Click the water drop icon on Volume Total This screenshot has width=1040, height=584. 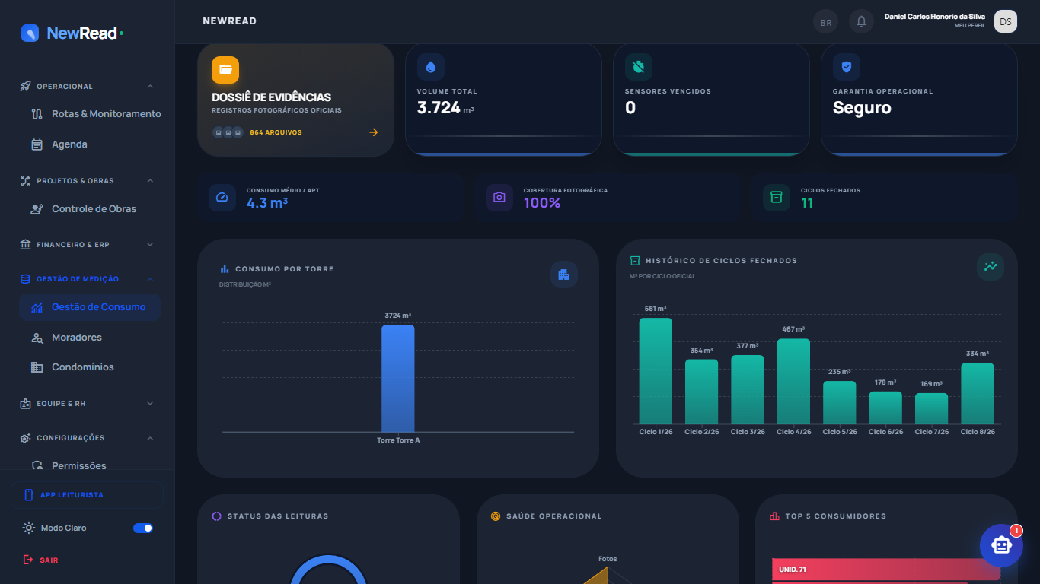(x=431, y=67)
